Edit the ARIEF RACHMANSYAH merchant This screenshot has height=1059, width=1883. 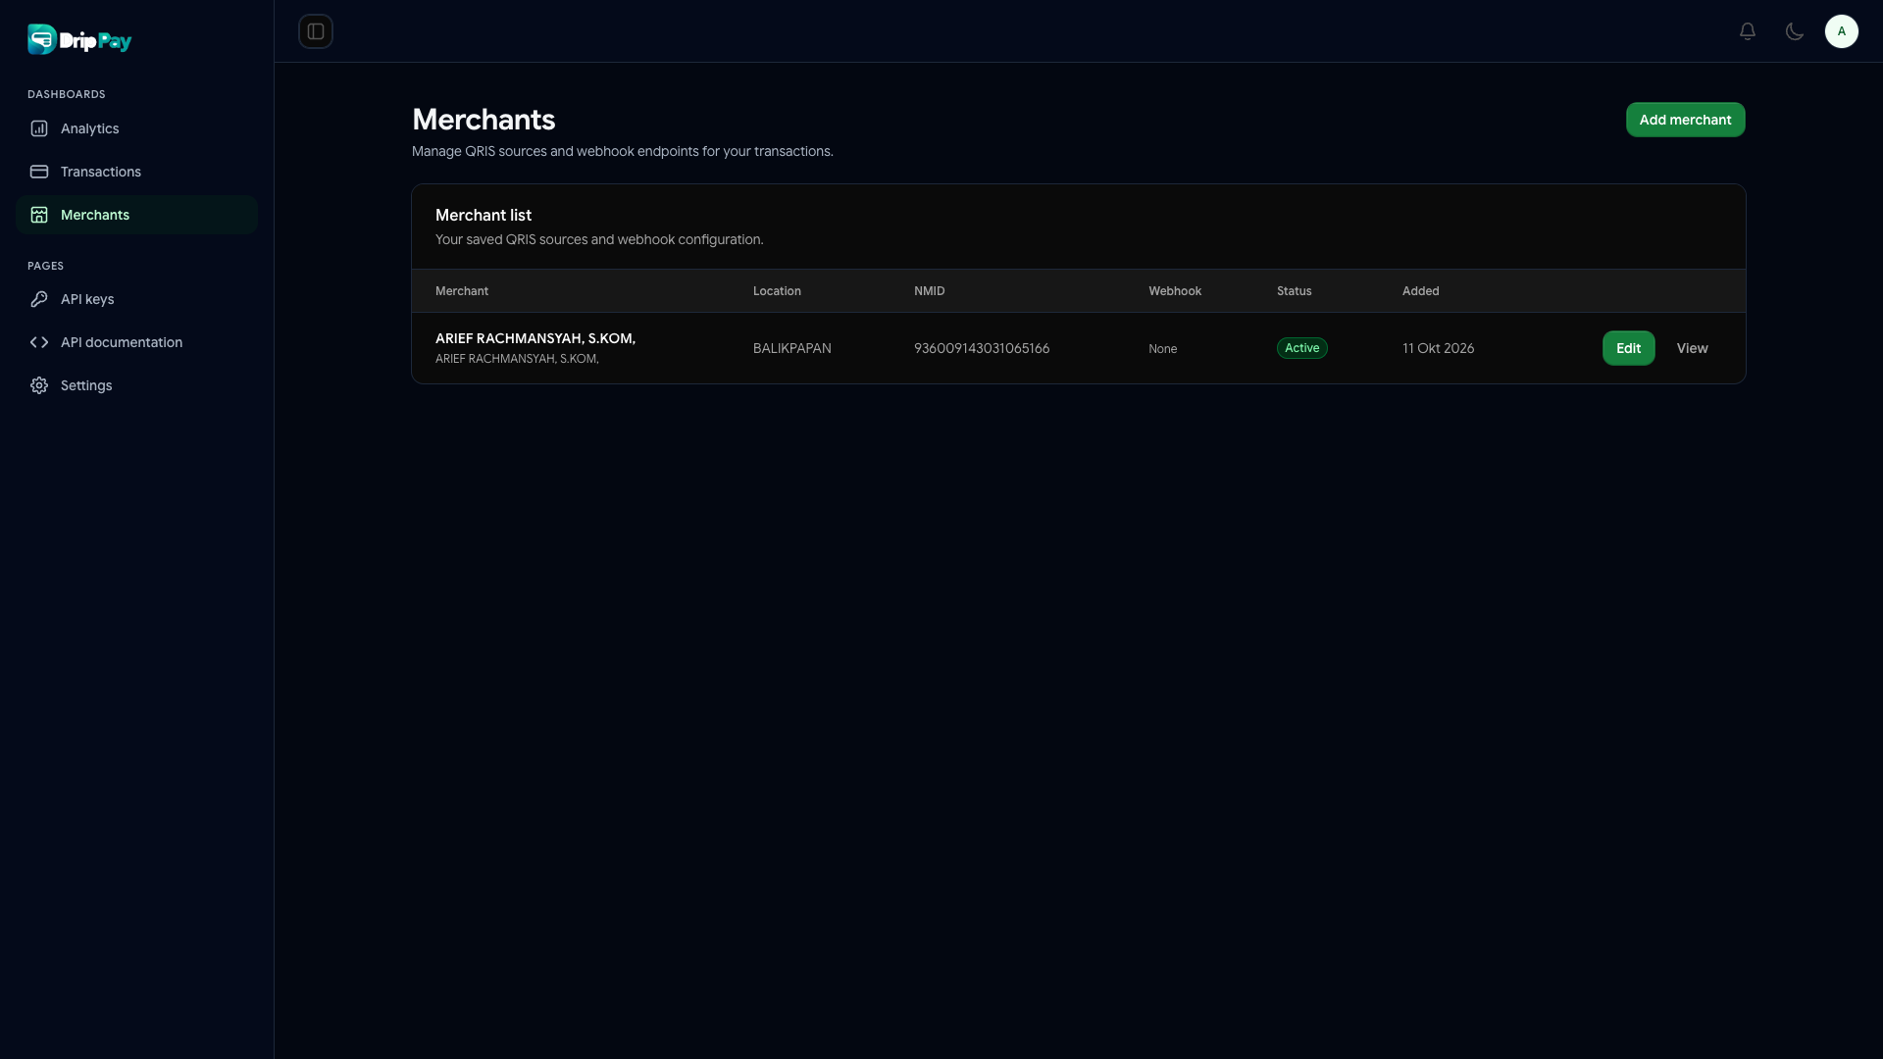tap(1628, 348)
